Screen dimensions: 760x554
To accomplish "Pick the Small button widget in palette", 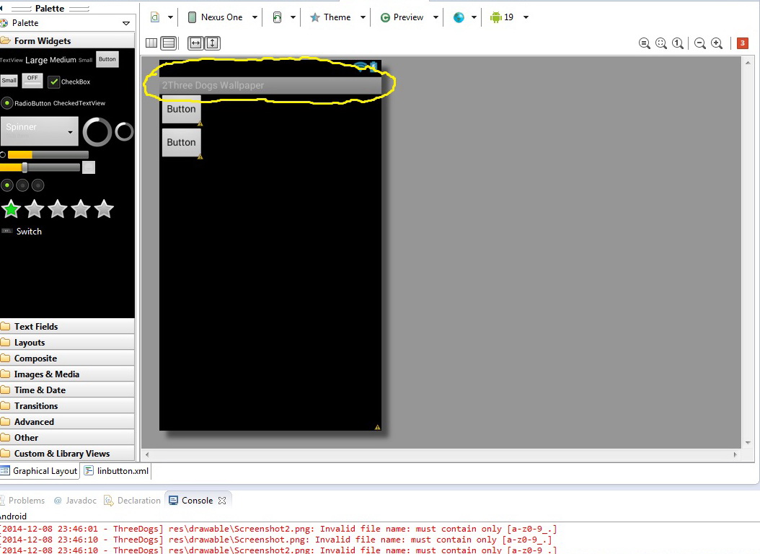I will click(x=9, y=81).
